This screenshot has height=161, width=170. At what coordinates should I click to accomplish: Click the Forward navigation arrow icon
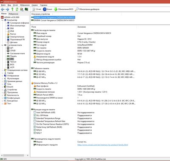(7, 9)
